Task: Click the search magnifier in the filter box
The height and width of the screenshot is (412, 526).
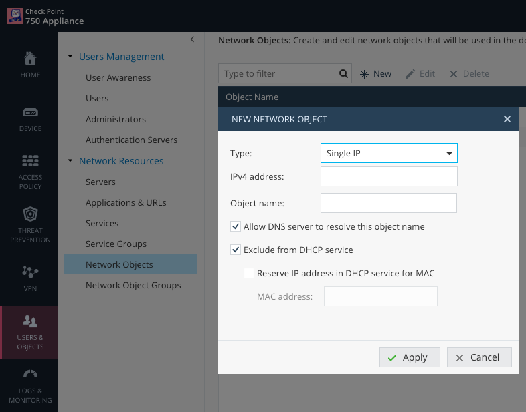Action: (343, 73)
